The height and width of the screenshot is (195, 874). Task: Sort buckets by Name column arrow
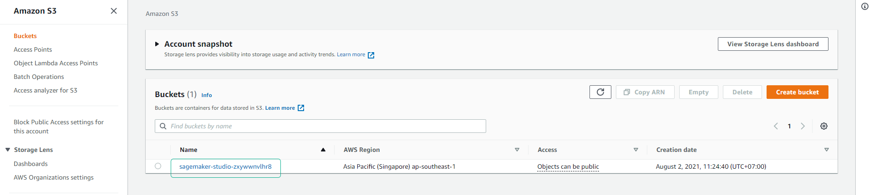point(323,150)
